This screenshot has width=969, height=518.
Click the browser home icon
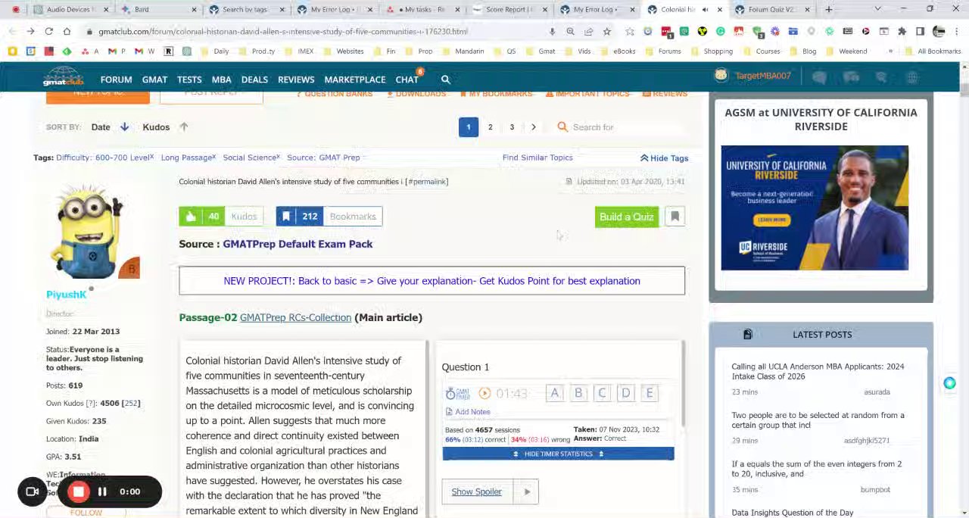pos(67,31)
